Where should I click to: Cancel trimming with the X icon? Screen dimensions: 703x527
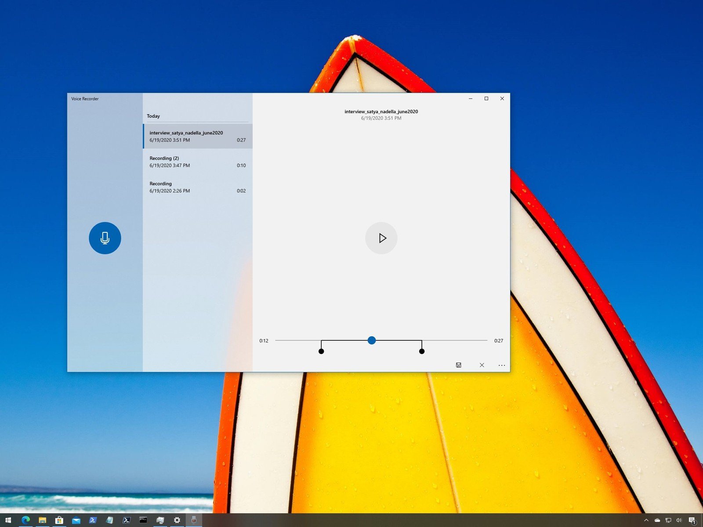(482, 365)
